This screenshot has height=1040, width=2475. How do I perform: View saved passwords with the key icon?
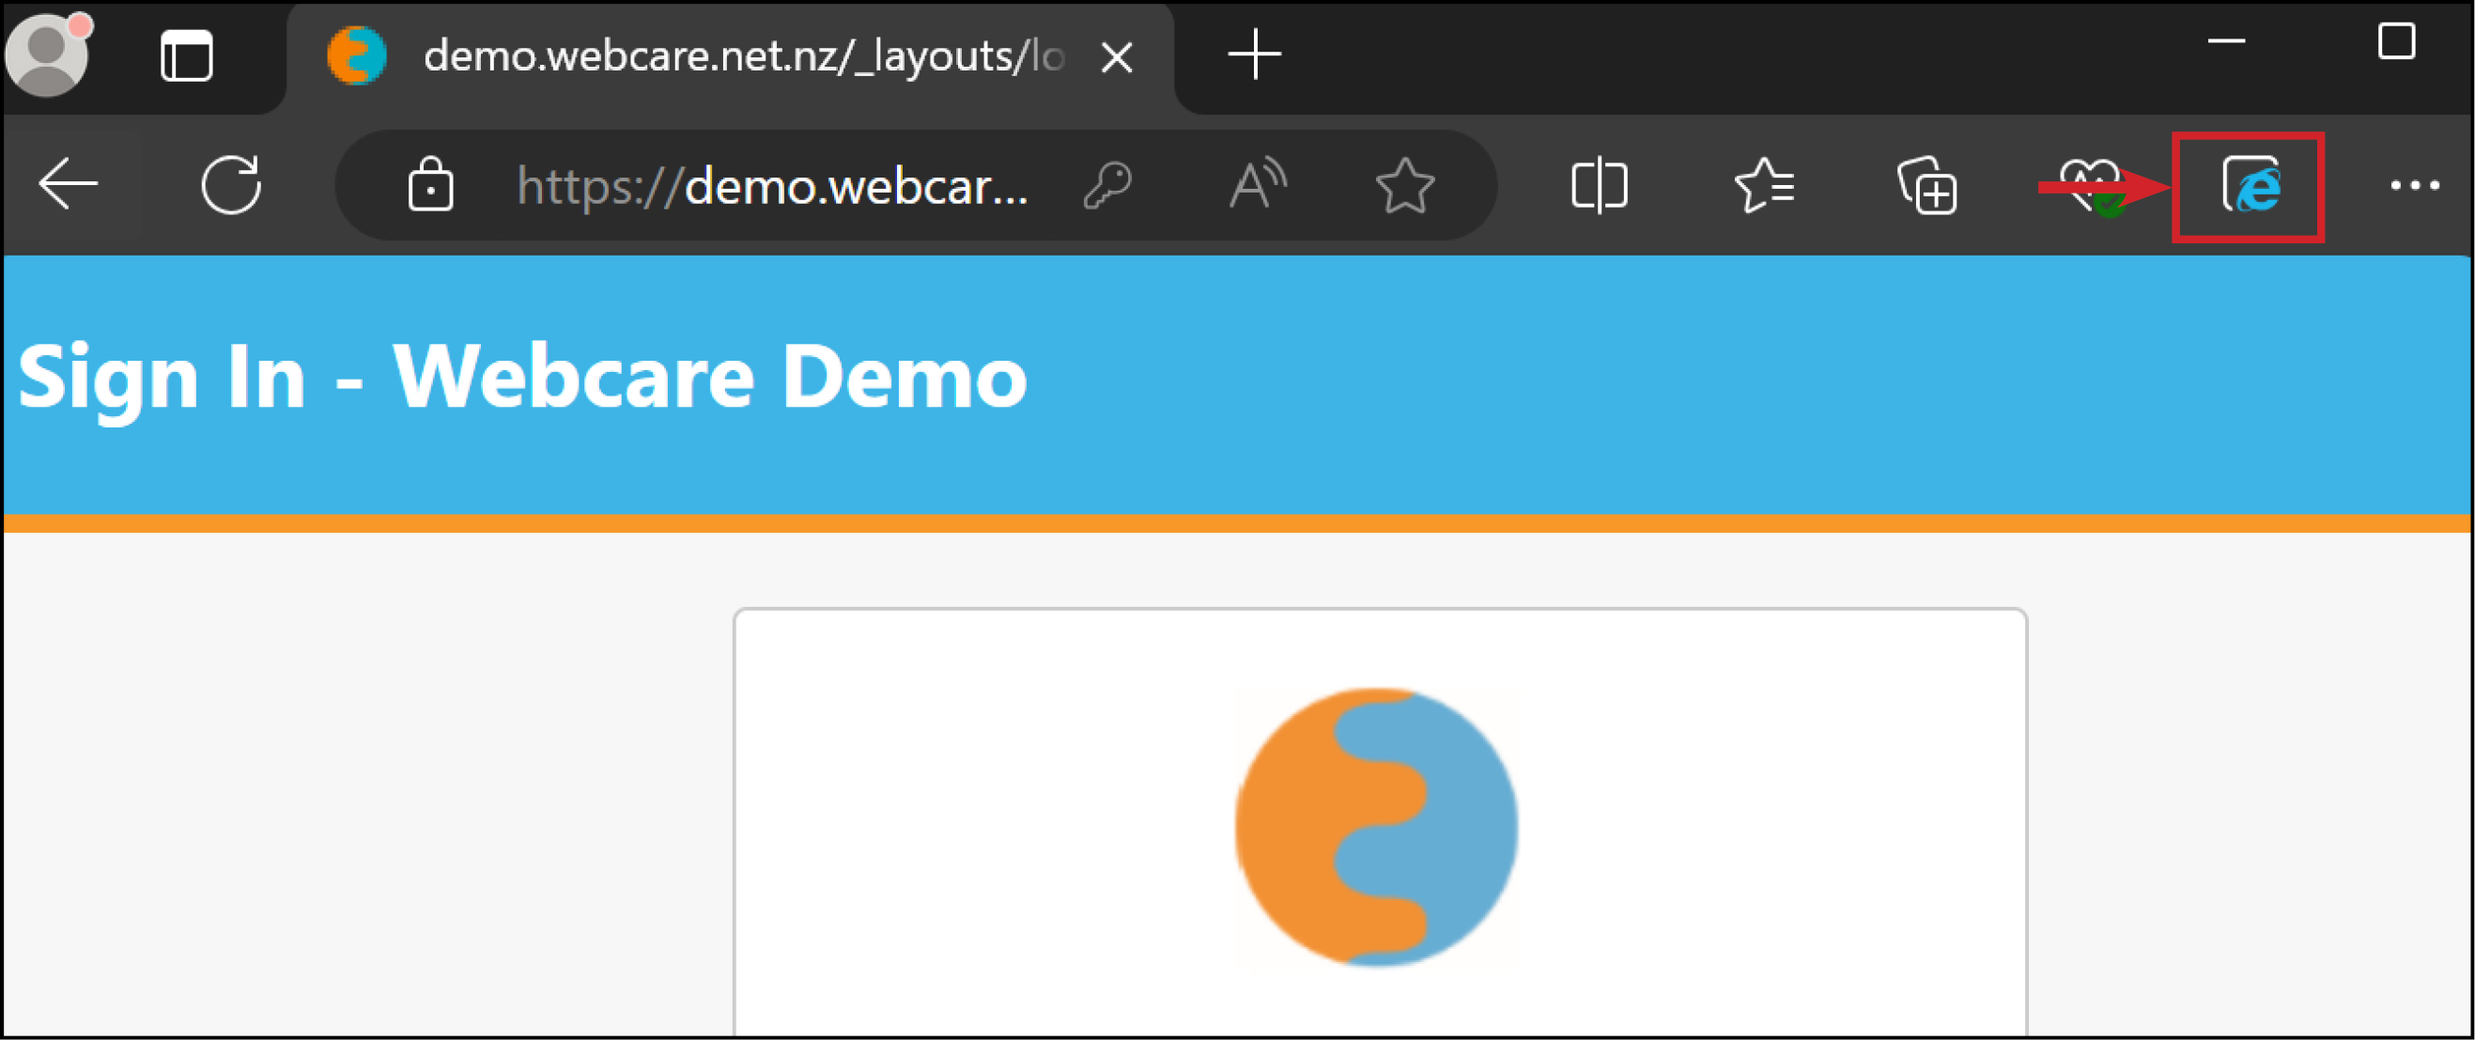point(1106,183)
